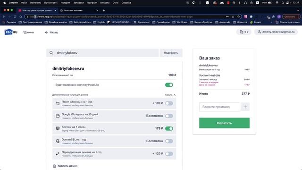The width and height of the screenshot is (302, 170).
Task: Open the Chrome profile avatar
Action: coord(279,17)
